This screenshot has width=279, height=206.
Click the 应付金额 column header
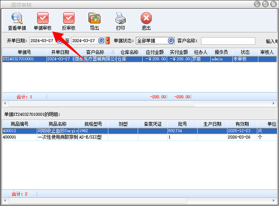(x=155, y=52)
